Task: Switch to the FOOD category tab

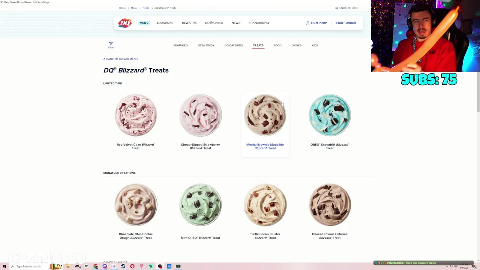Action: pos(277,45)
